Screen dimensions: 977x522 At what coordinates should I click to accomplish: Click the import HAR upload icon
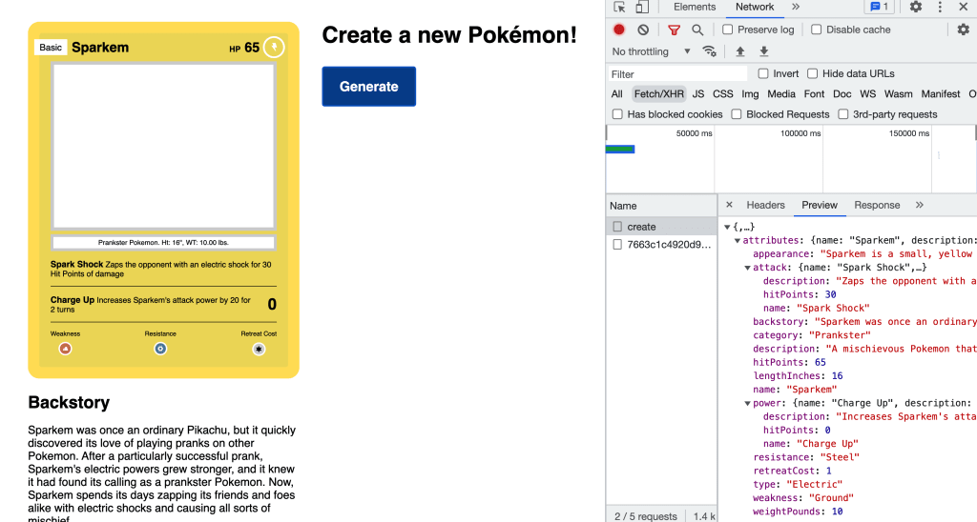tap(740, 51)
